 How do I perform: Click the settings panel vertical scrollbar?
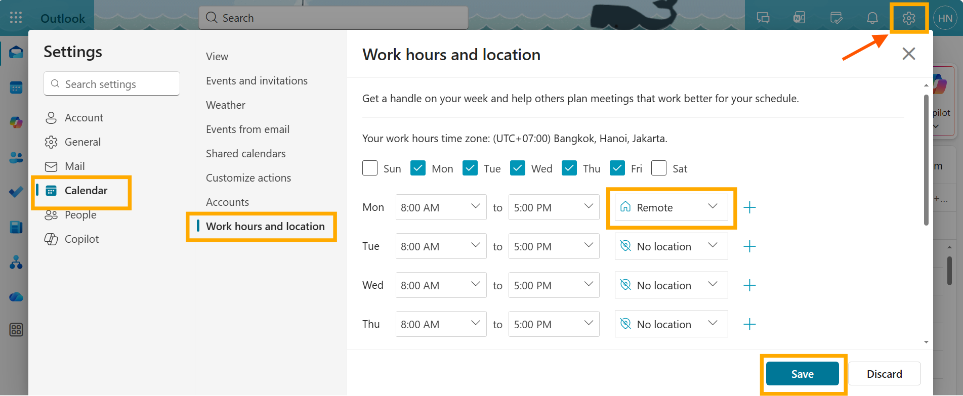pyautogui.click(x=926, y=160)
